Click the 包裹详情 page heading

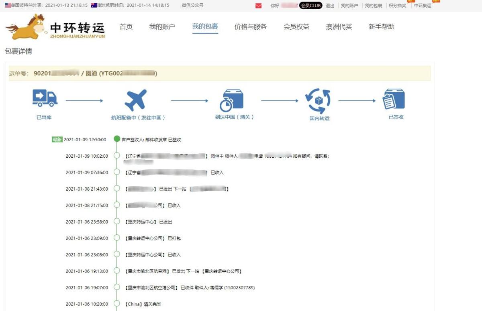click(x=18, y=51)
